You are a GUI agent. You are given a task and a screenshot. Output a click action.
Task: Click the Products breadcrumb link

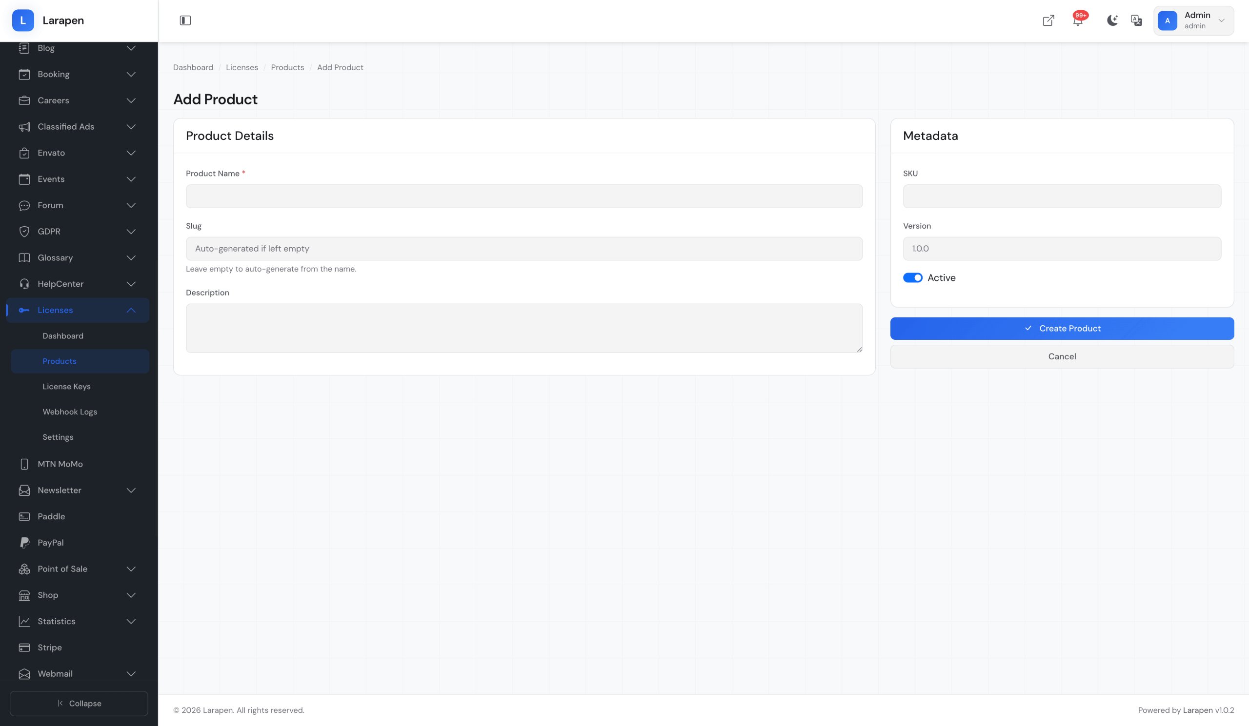point(287,67)
